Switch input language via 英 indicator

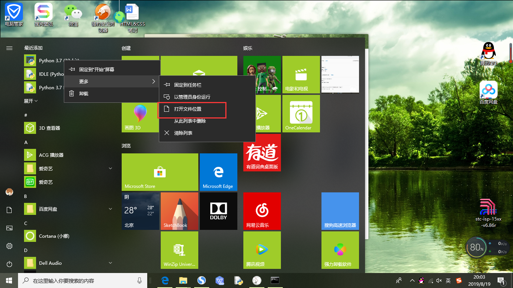tap(448, 280)
